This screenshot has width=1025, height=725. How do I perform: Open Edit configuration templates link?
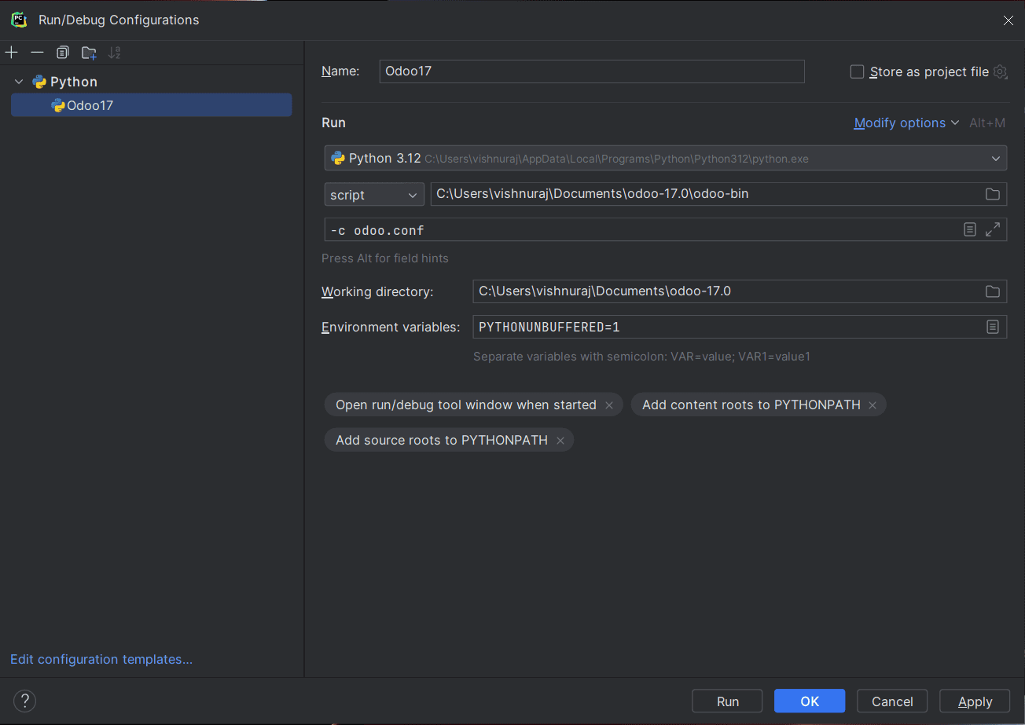click(x=101, y=659)
